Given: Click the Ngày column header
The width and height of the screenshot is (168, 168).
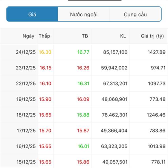Looking at the screenshot, I should 29,36.
